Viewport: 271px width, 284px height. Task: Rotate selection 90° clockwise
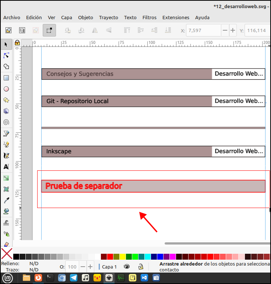click(x=81, y=30)
